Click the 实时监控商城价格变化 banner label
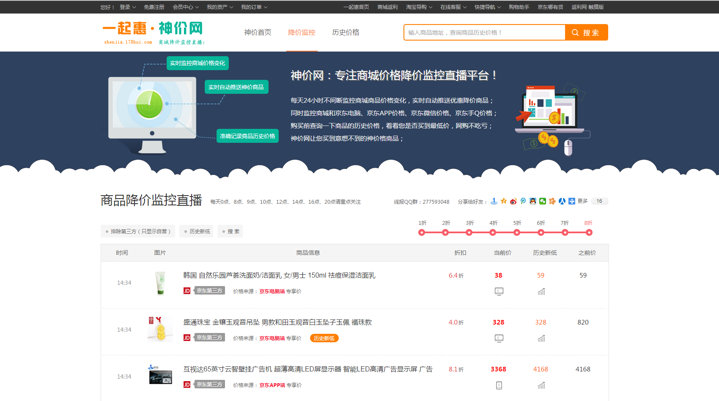Screen dimensions: 719x401 tap(198, 63)
